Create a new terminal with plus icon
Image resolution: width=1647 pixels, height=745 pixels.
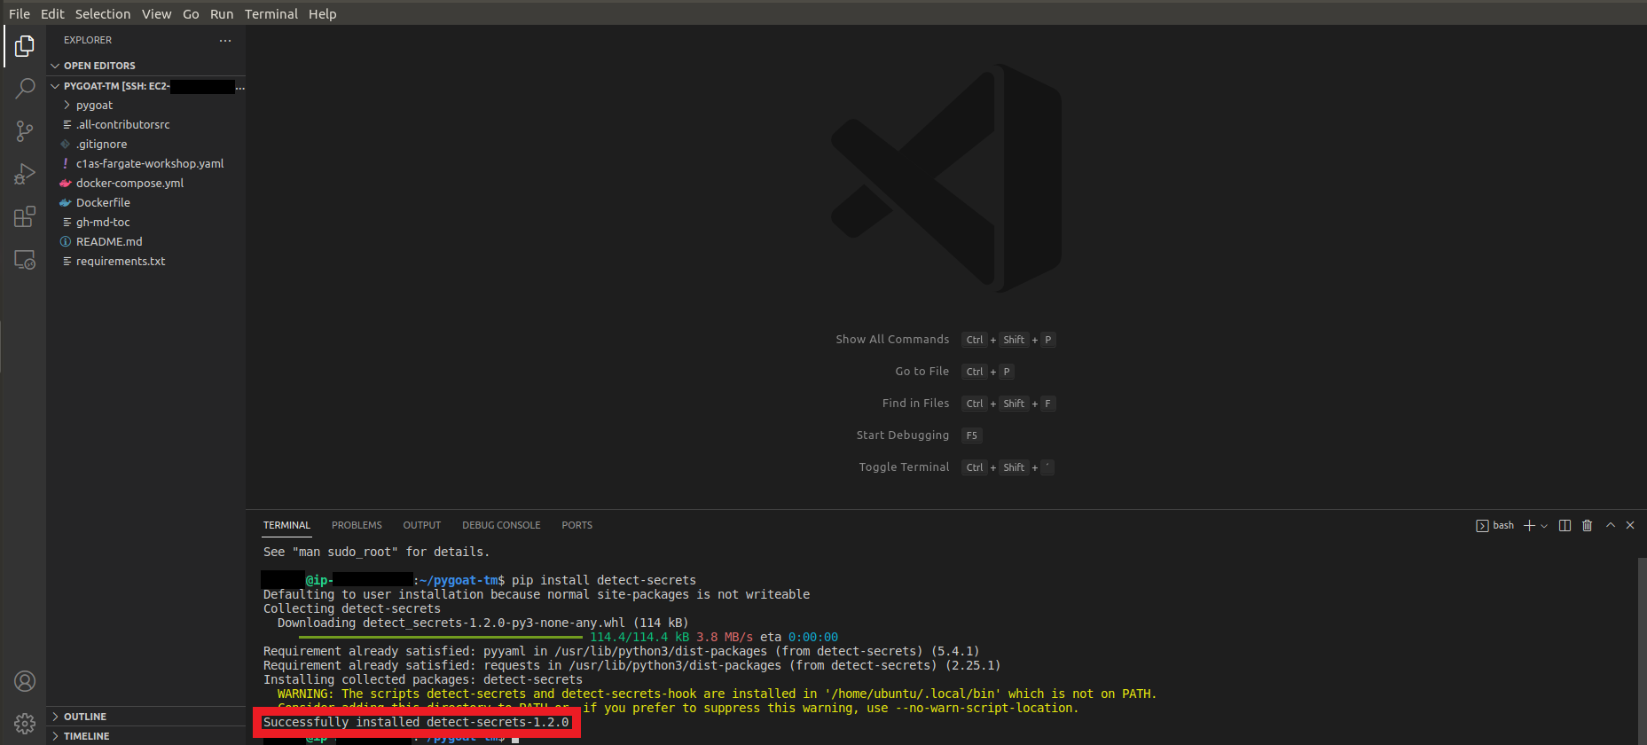[x=1529, y=525]
